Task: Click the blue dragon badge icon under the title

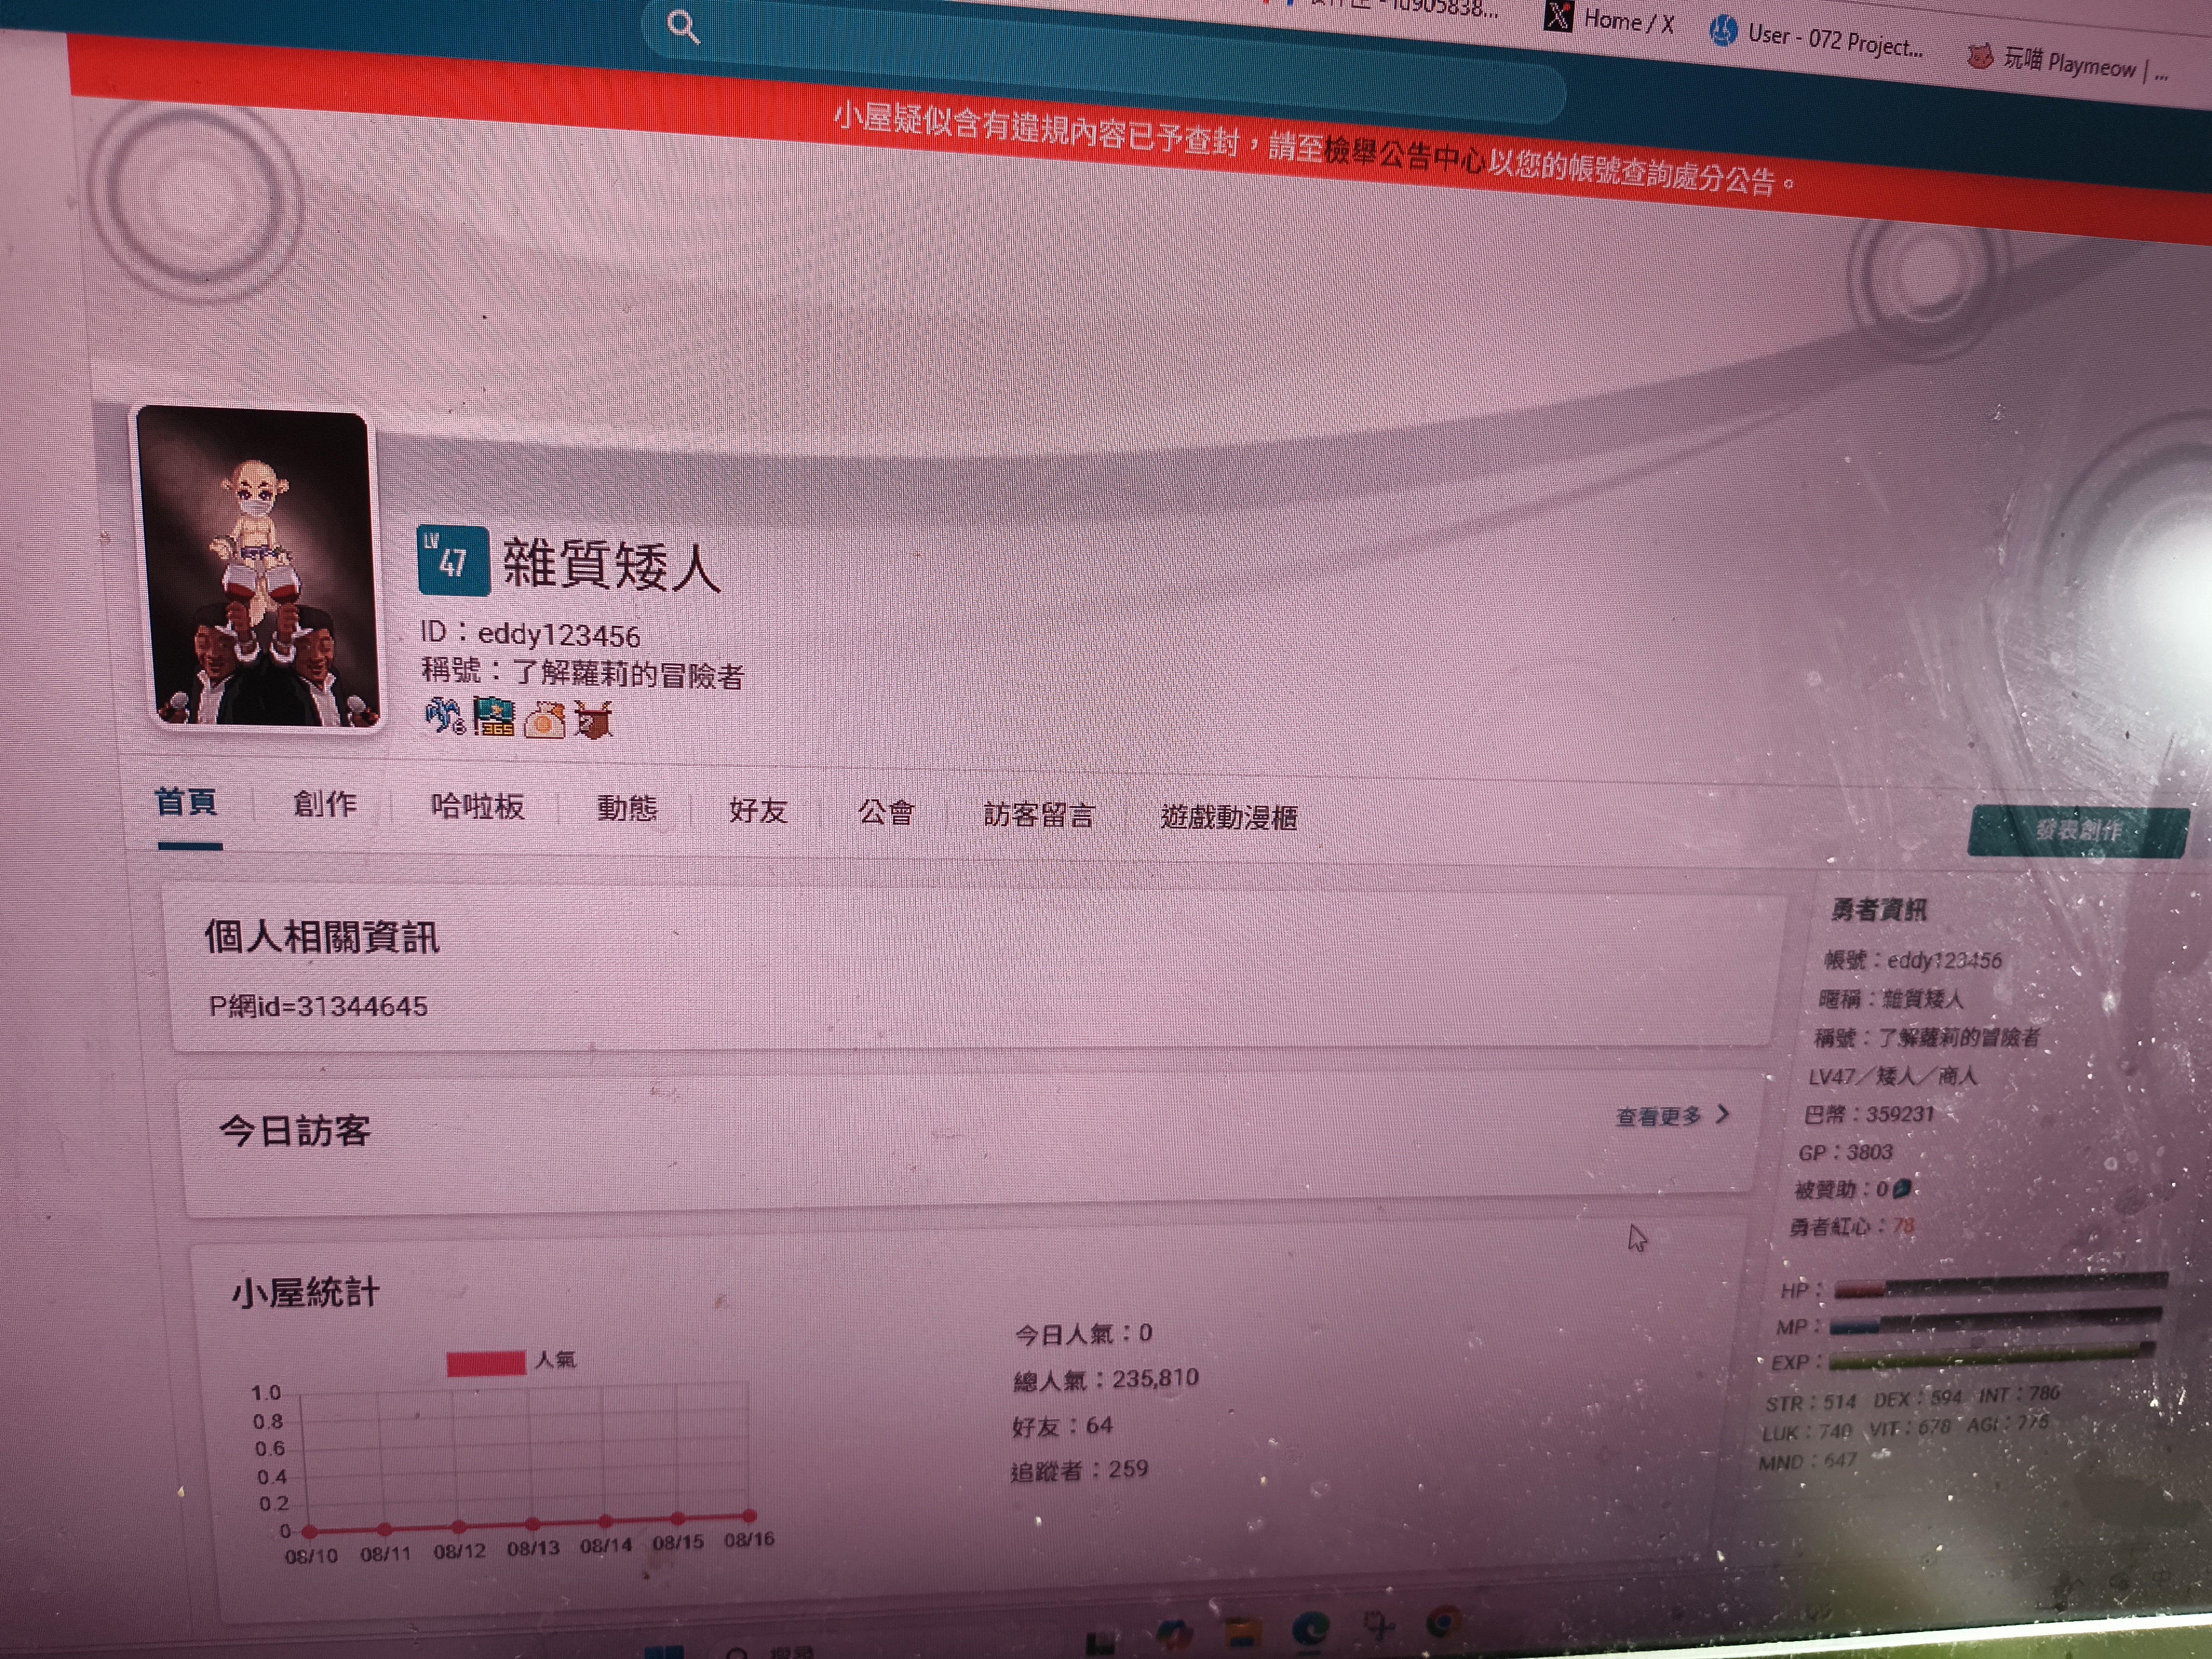Action: [444, 715]
